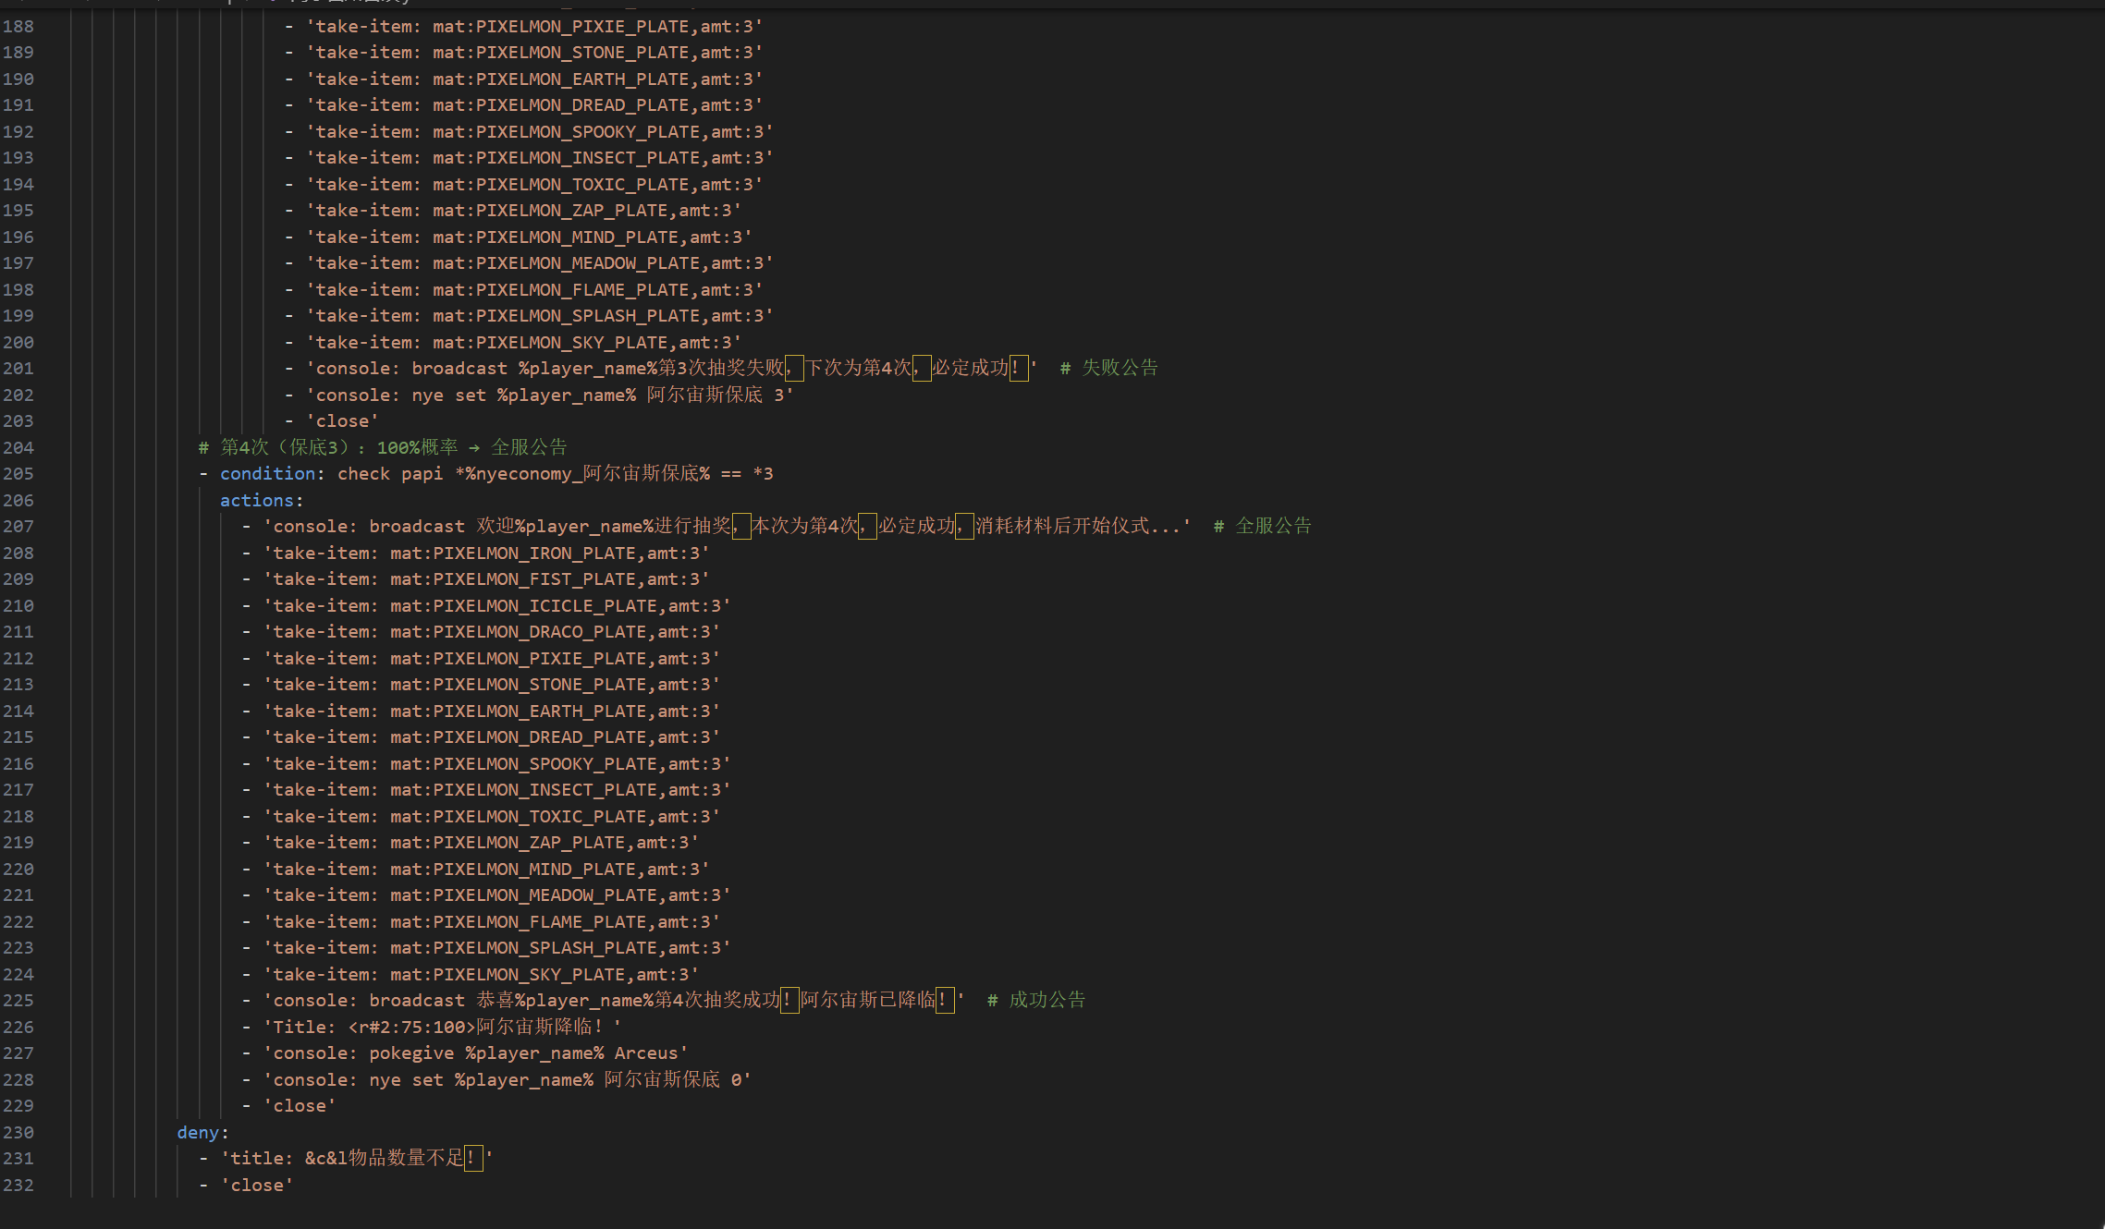Click the 'condition' key on line 205
This screenshot has height=1229, width=2105.
coord(268,474)
